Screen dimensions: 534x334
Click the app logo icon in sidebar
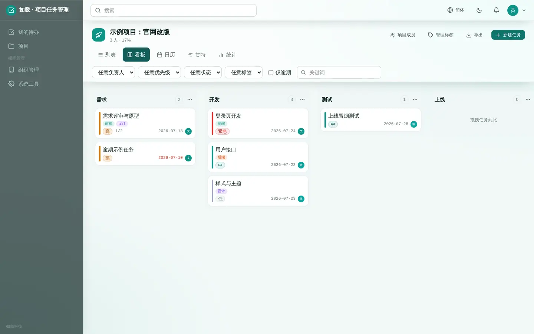(11, 10)
